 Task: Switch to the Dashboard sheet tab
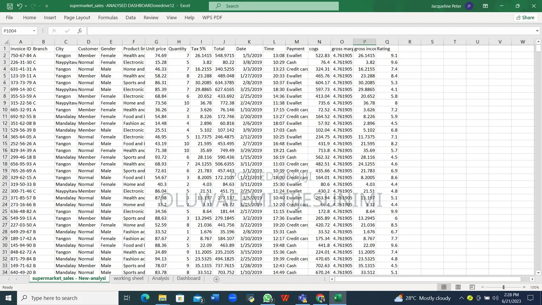tap(188, 278)
